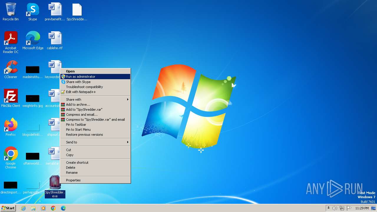This screenshot has width=377, height=212.
Task: Expand the Share with submenu
Action: tap(95, 100)
